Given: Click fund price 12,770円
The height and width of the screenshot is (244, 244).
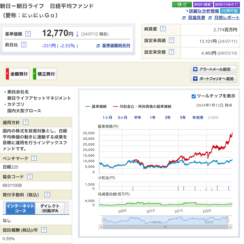Looking at the screenshot, I should coord(57,33).
